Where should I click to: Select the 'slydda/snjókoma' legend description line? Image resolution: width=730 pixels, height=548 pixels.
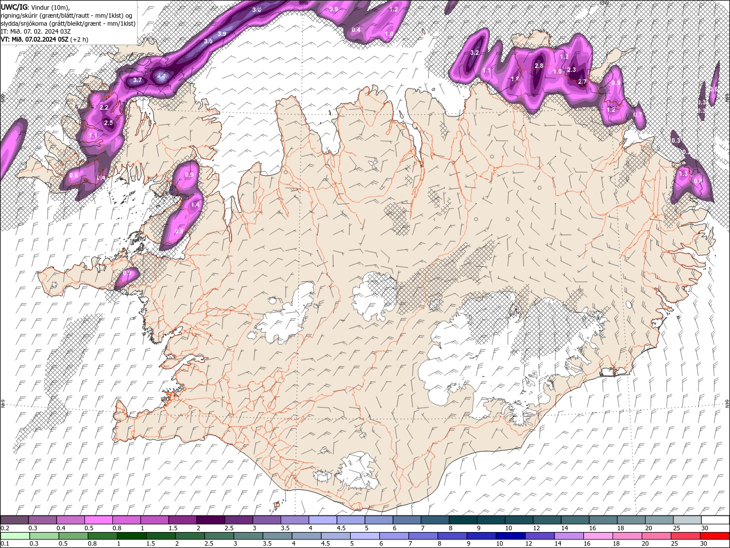(x=68, y=23)
